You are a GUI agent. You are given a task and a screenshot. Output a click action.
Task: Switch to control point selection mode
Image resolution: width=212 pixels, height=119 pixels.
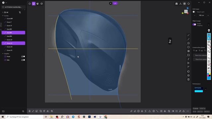29,4
